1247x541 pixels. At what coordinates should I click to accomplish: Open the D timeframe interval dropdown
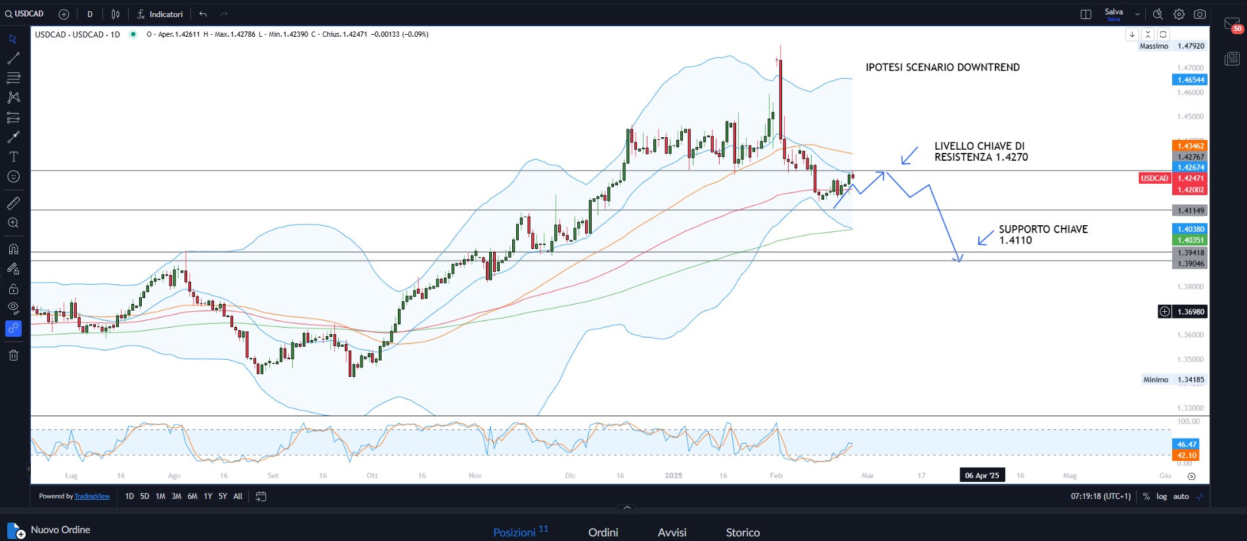tap(90, 14)
